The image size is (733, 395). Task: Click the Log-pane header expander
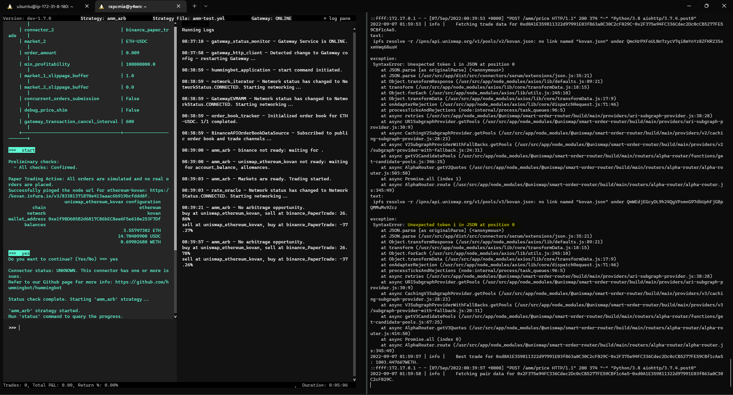click(195, 24)
